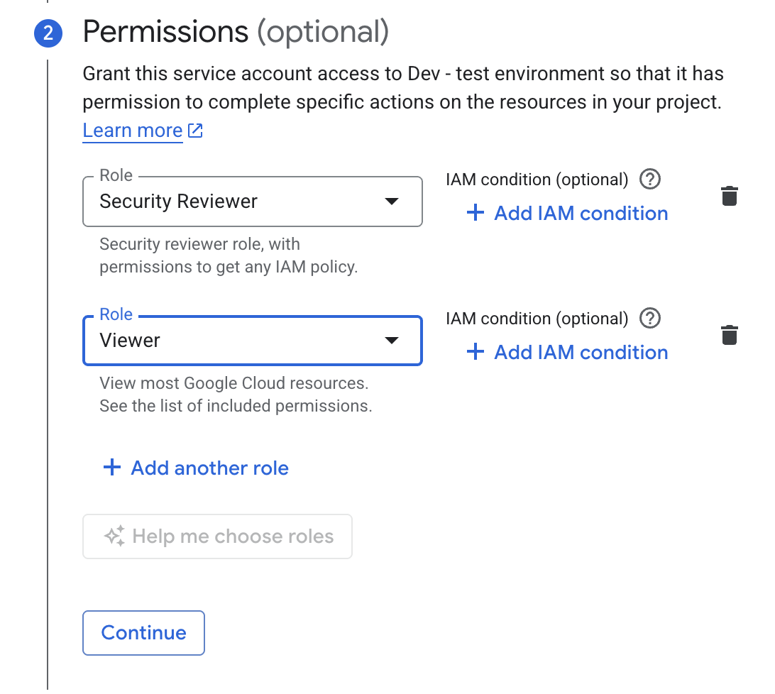Delete the Security Reviewer role row
775x694 pixels.
tap(730, 196)
